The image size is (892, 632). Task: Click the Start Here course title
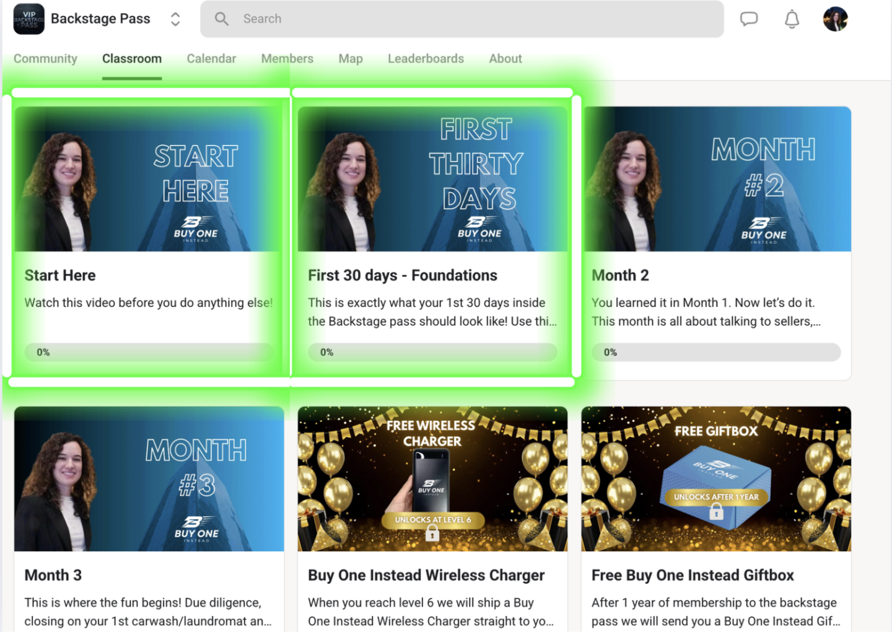[x=60, y=275]
